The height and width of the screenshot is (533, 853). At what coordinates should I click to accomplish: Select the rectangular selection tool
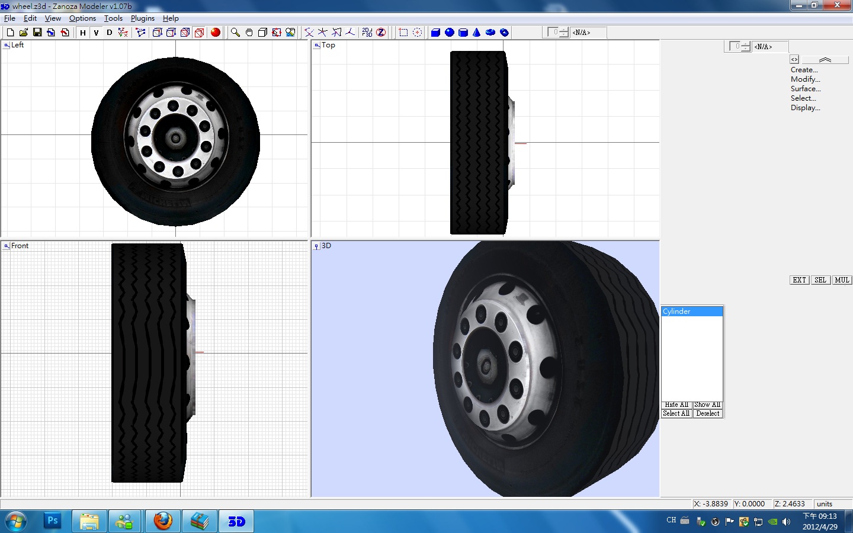[403, 33]
